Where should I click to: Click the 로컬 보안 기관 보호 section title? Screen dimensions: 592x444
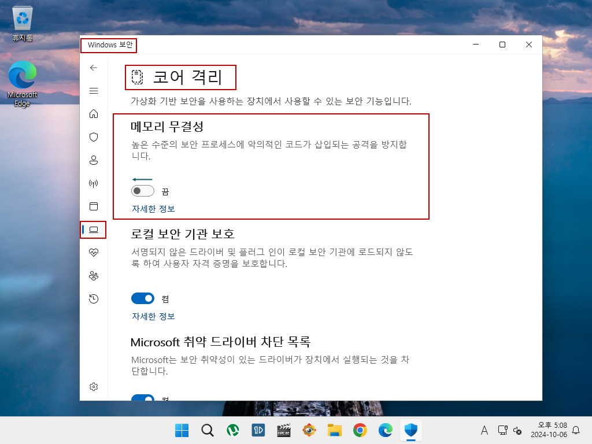tap(182, 234)
